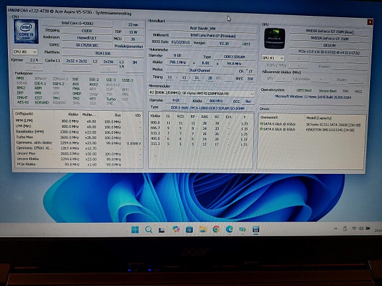Click the Microsoft Windows 11 Home text

click(x=314, y=97)
